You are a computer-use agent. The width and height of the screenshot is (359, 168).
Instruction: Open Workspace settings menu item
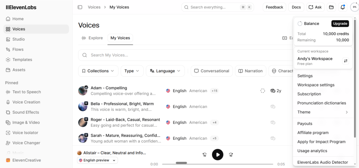tap(323, 85)
